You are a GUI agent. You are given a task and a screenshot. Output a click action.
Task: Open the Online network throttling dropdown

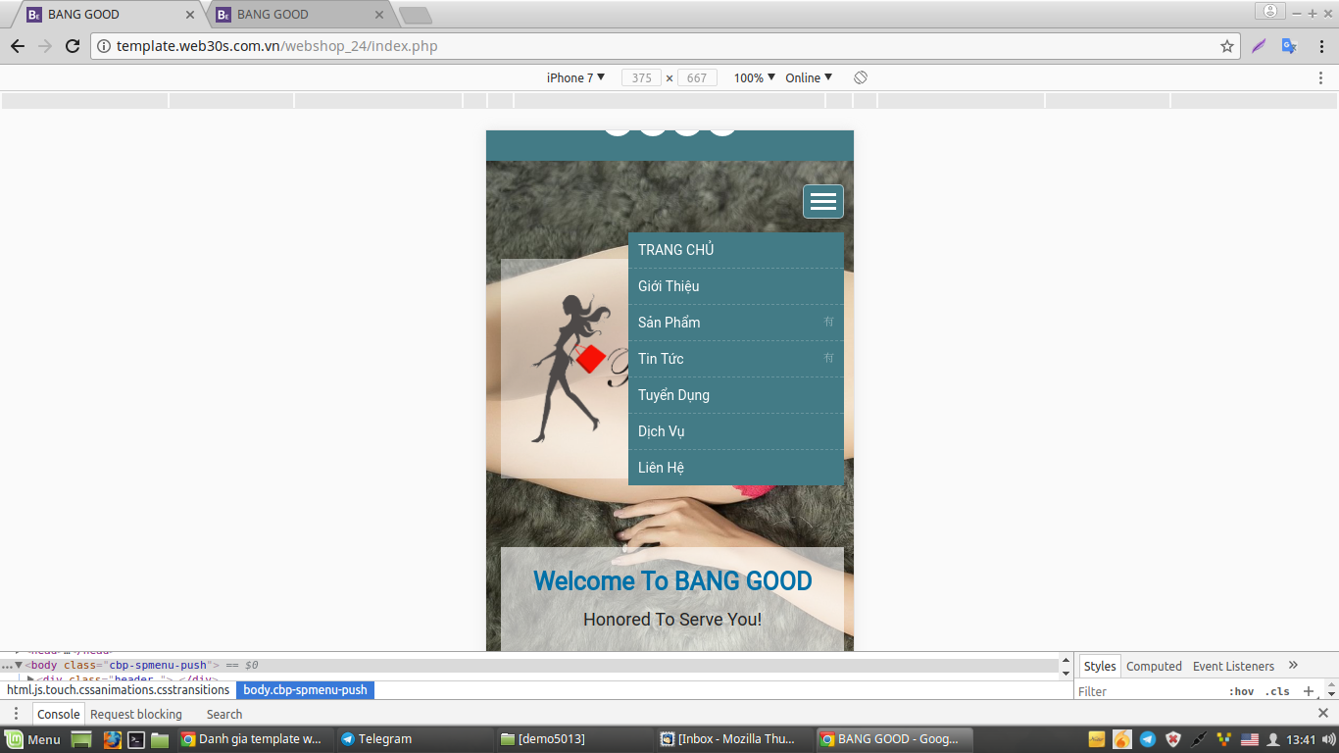coord(809,77)
